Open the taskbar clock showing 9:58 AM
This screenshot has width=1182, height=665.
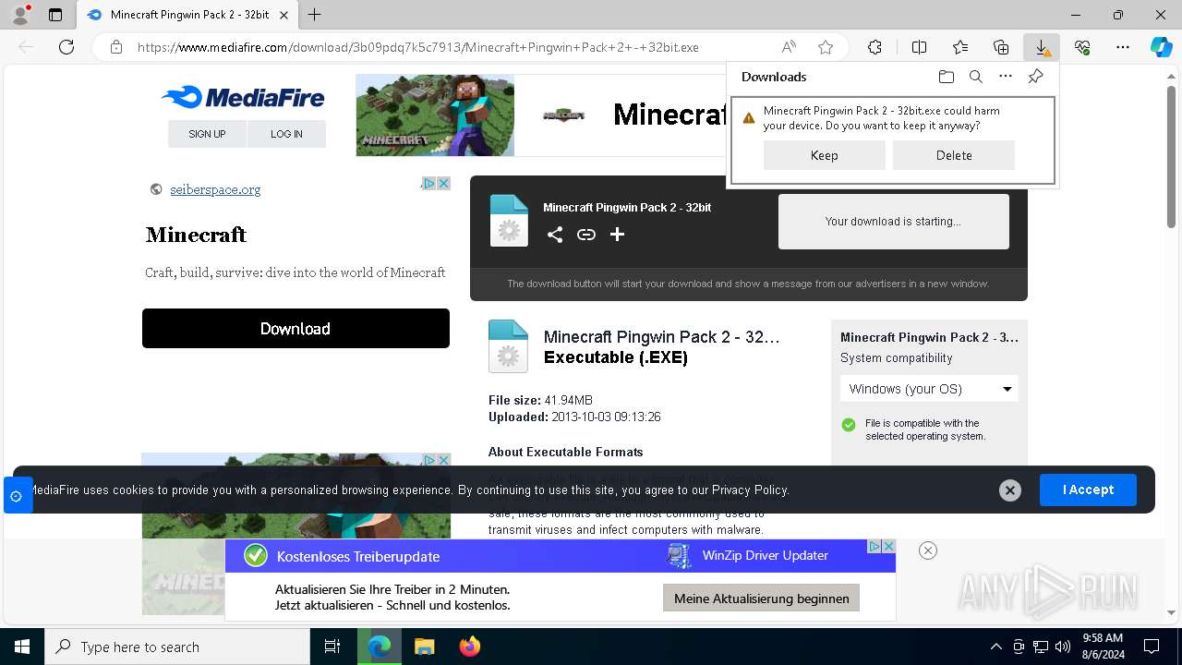tap(1103, 647)
